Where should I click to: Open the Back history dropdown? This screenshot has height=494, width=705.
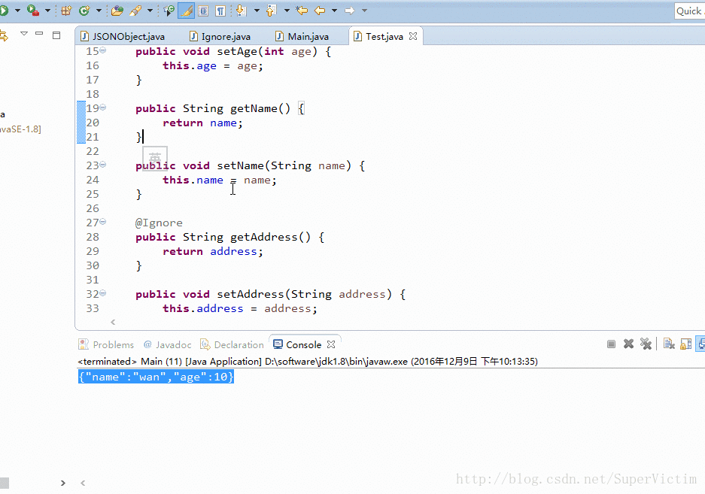(x=335, y=11)
